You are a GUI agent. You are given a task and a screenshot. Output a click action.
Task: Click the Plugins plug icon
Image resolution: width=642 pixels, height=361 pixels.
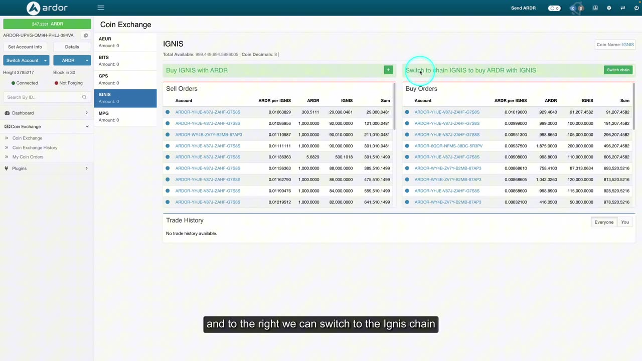[7, 168]
